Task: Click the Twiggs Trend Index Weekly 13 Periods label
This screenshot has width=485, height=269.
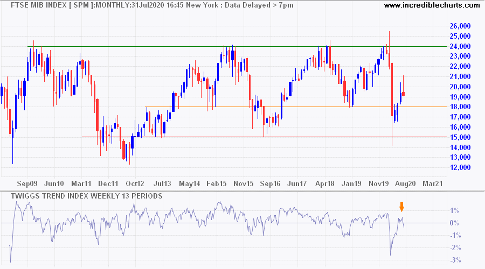Action: [87, 196]
